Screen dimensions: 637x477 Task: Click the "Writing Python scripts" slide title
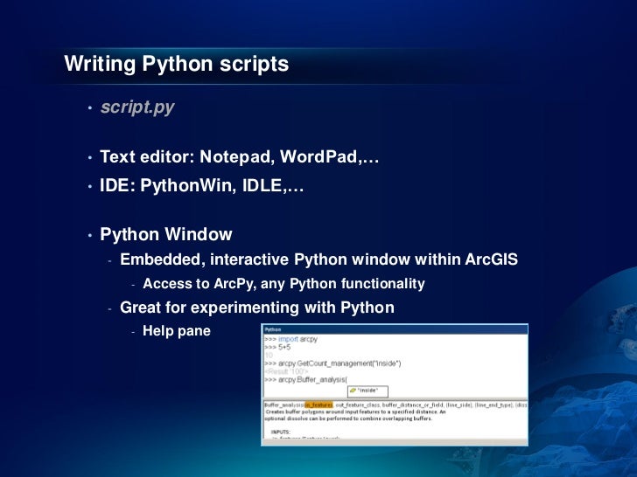tap(177, 64)
